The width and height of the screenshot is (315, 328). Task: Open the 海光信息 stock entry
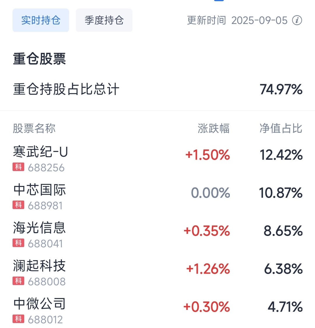(x=157, y=235)
